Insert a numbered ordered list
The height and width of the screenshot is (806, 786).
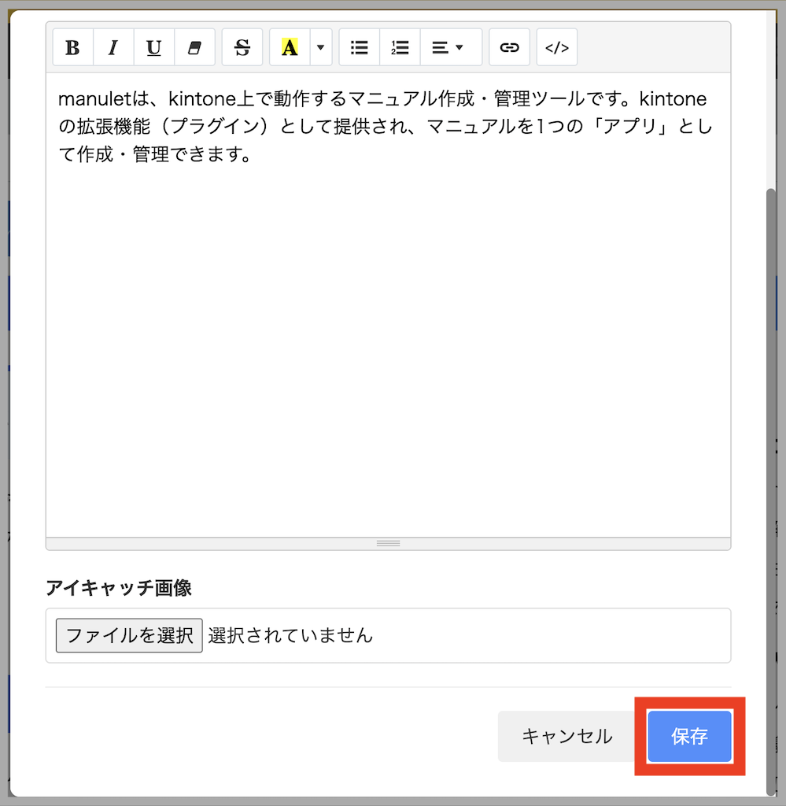400,47
